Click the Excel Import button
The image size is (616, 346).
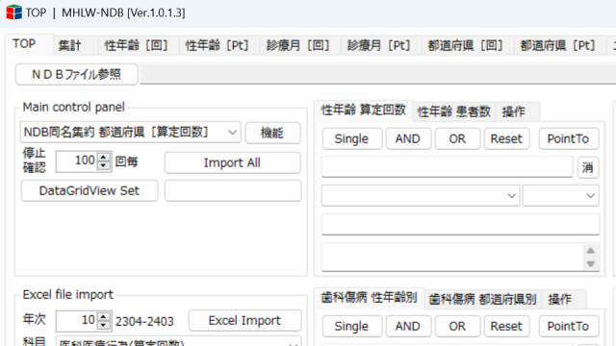point(244,320)
